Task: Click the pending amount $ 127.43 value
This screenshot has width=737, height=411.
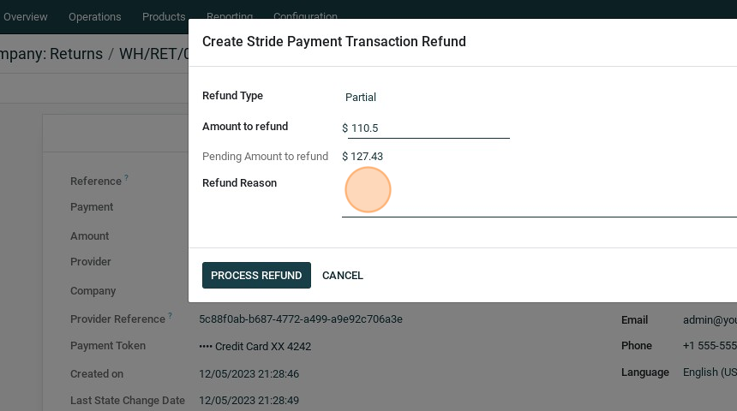Action: pyautogui.click(x=363, y=157)
